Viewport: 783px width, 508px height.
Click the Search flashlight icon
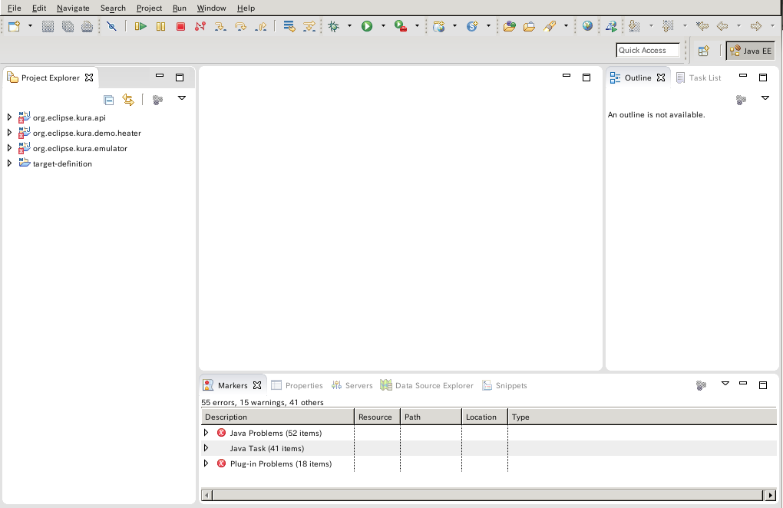coord(550,26)
